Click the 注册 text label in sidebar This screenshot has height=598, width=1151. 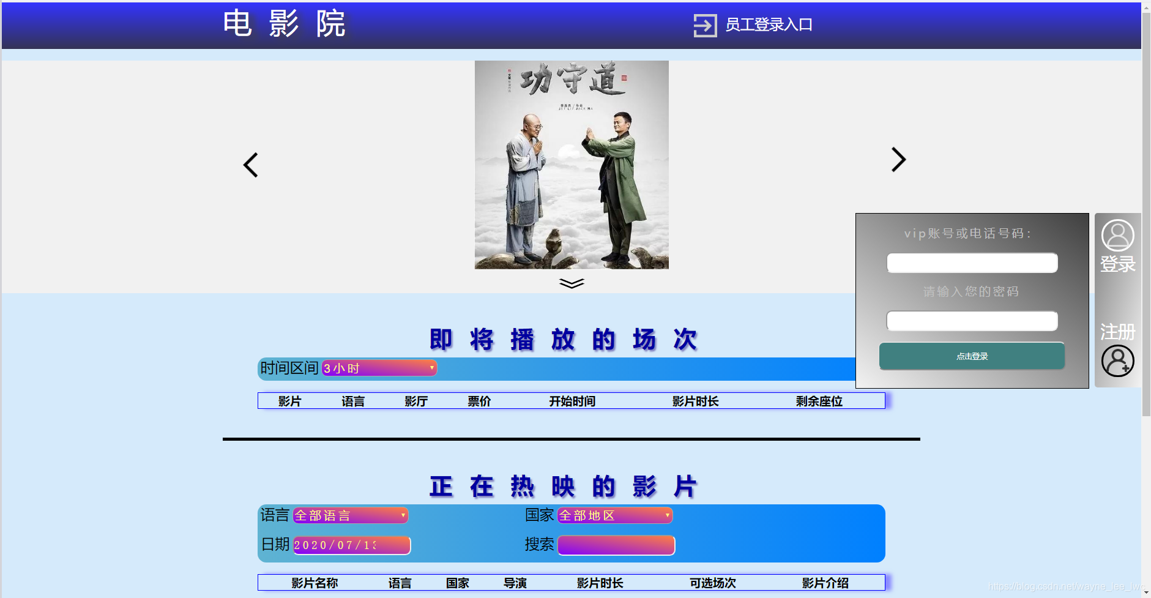point(1117,332)
